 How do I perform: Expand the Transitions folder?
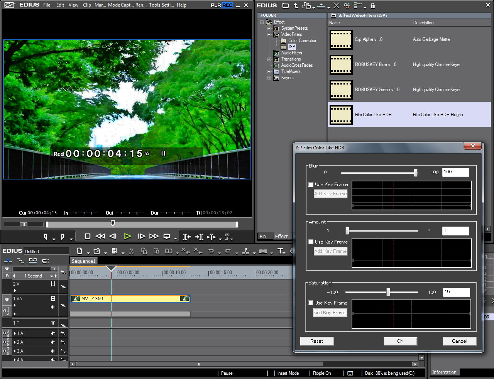[x=269, y=59]
